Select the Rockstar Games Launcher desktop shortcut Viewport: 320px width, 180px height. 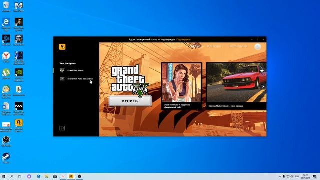(x=19, y=126)
